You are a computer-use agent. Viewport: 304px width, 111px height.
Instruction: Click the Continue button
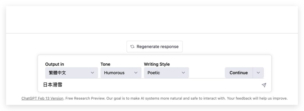pos(239,73)
